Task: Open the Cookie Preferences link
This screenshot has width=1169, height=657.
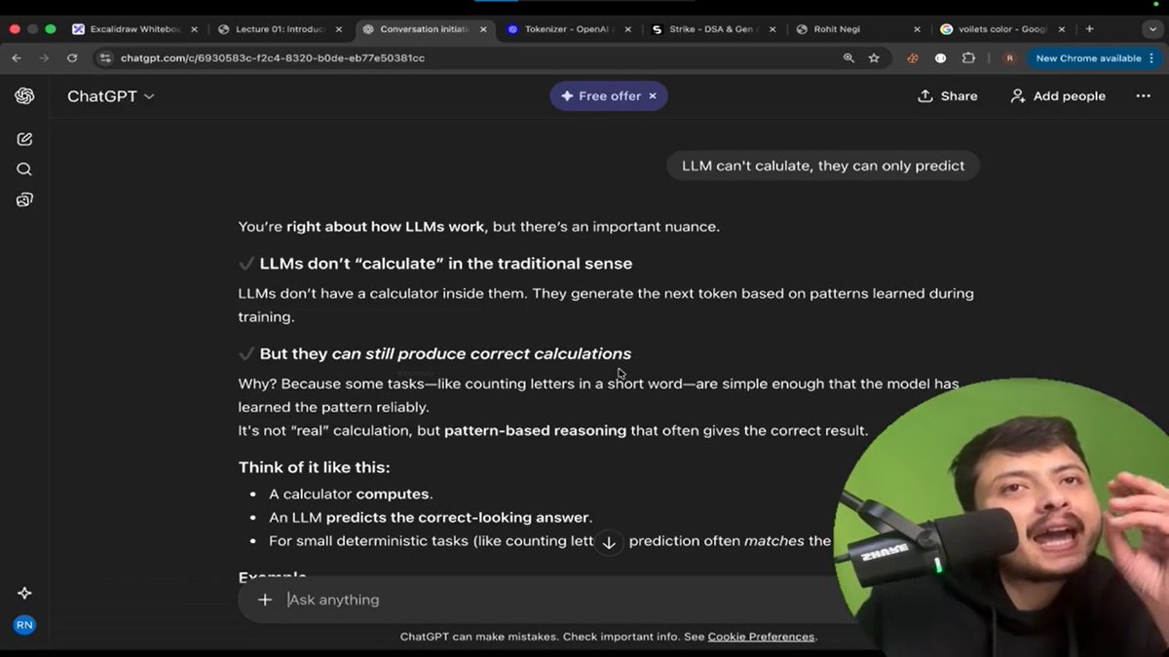Action: click(761, 637)
